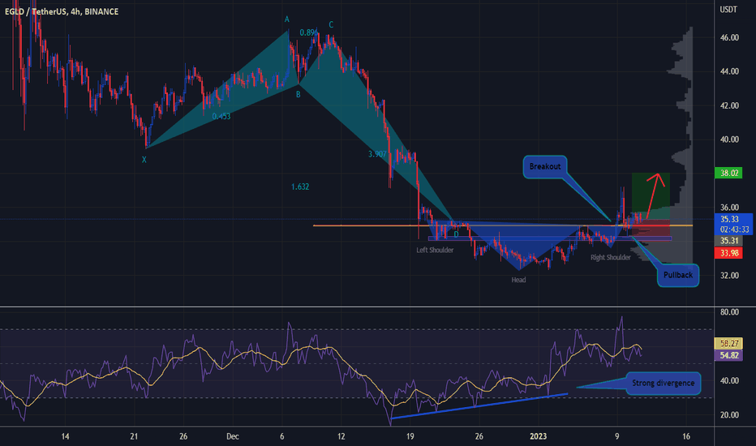Click the 46.00 price axis label

click(x=729, y=37)
